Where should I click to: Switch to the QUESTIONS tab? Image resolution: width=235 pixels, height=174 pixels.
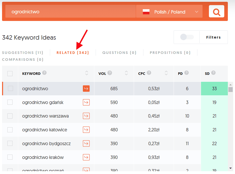(119, 53)
